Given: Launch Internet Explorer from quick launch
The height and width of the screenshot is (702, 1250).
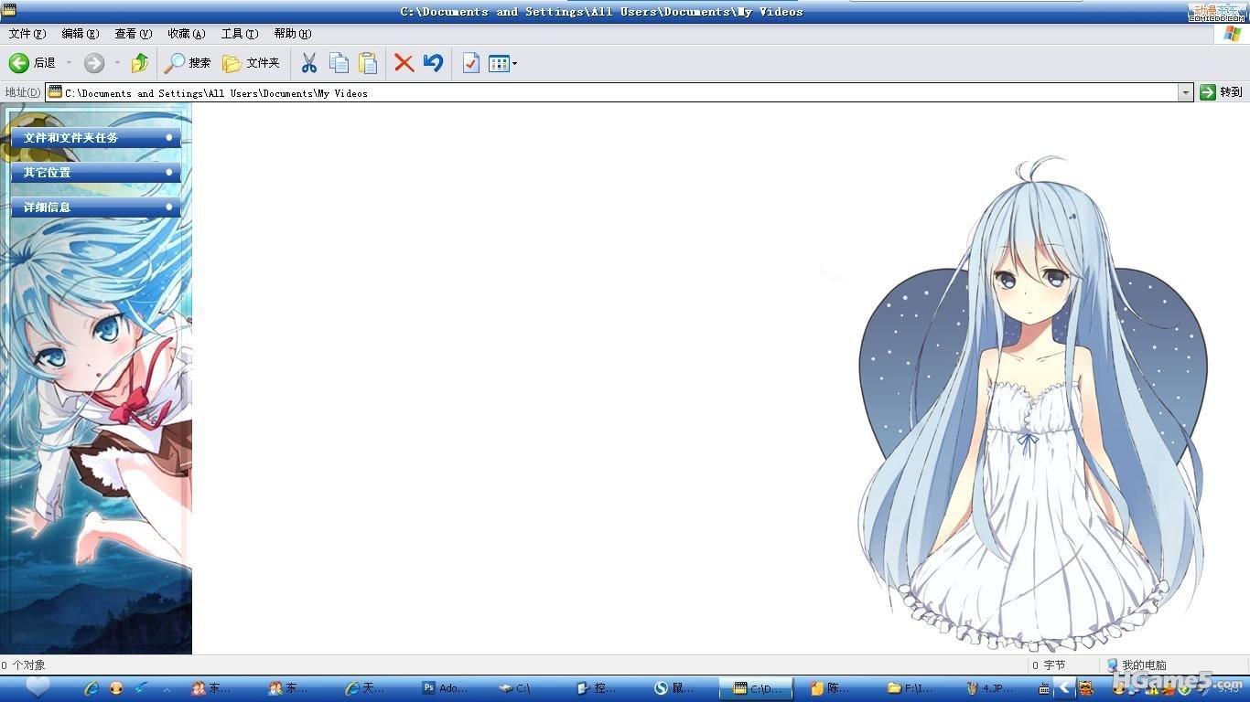Looking at the screenshot, I should pos(92,688).
